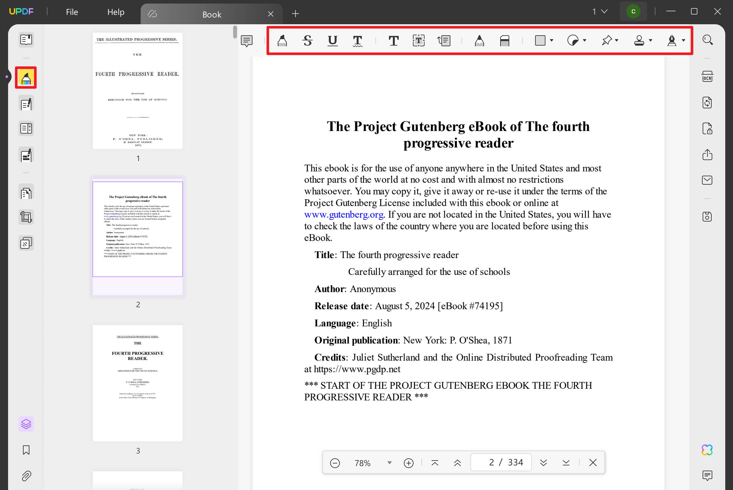Select the Rectangle shape tool

540,40
